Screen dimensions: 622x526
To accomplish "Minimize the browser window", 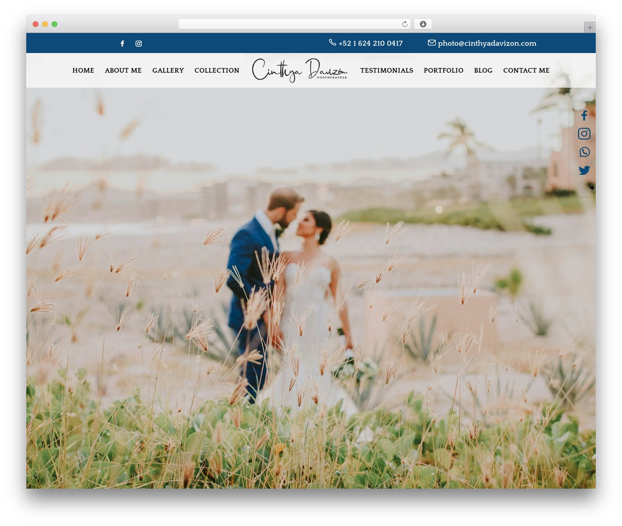I will 45,24.
